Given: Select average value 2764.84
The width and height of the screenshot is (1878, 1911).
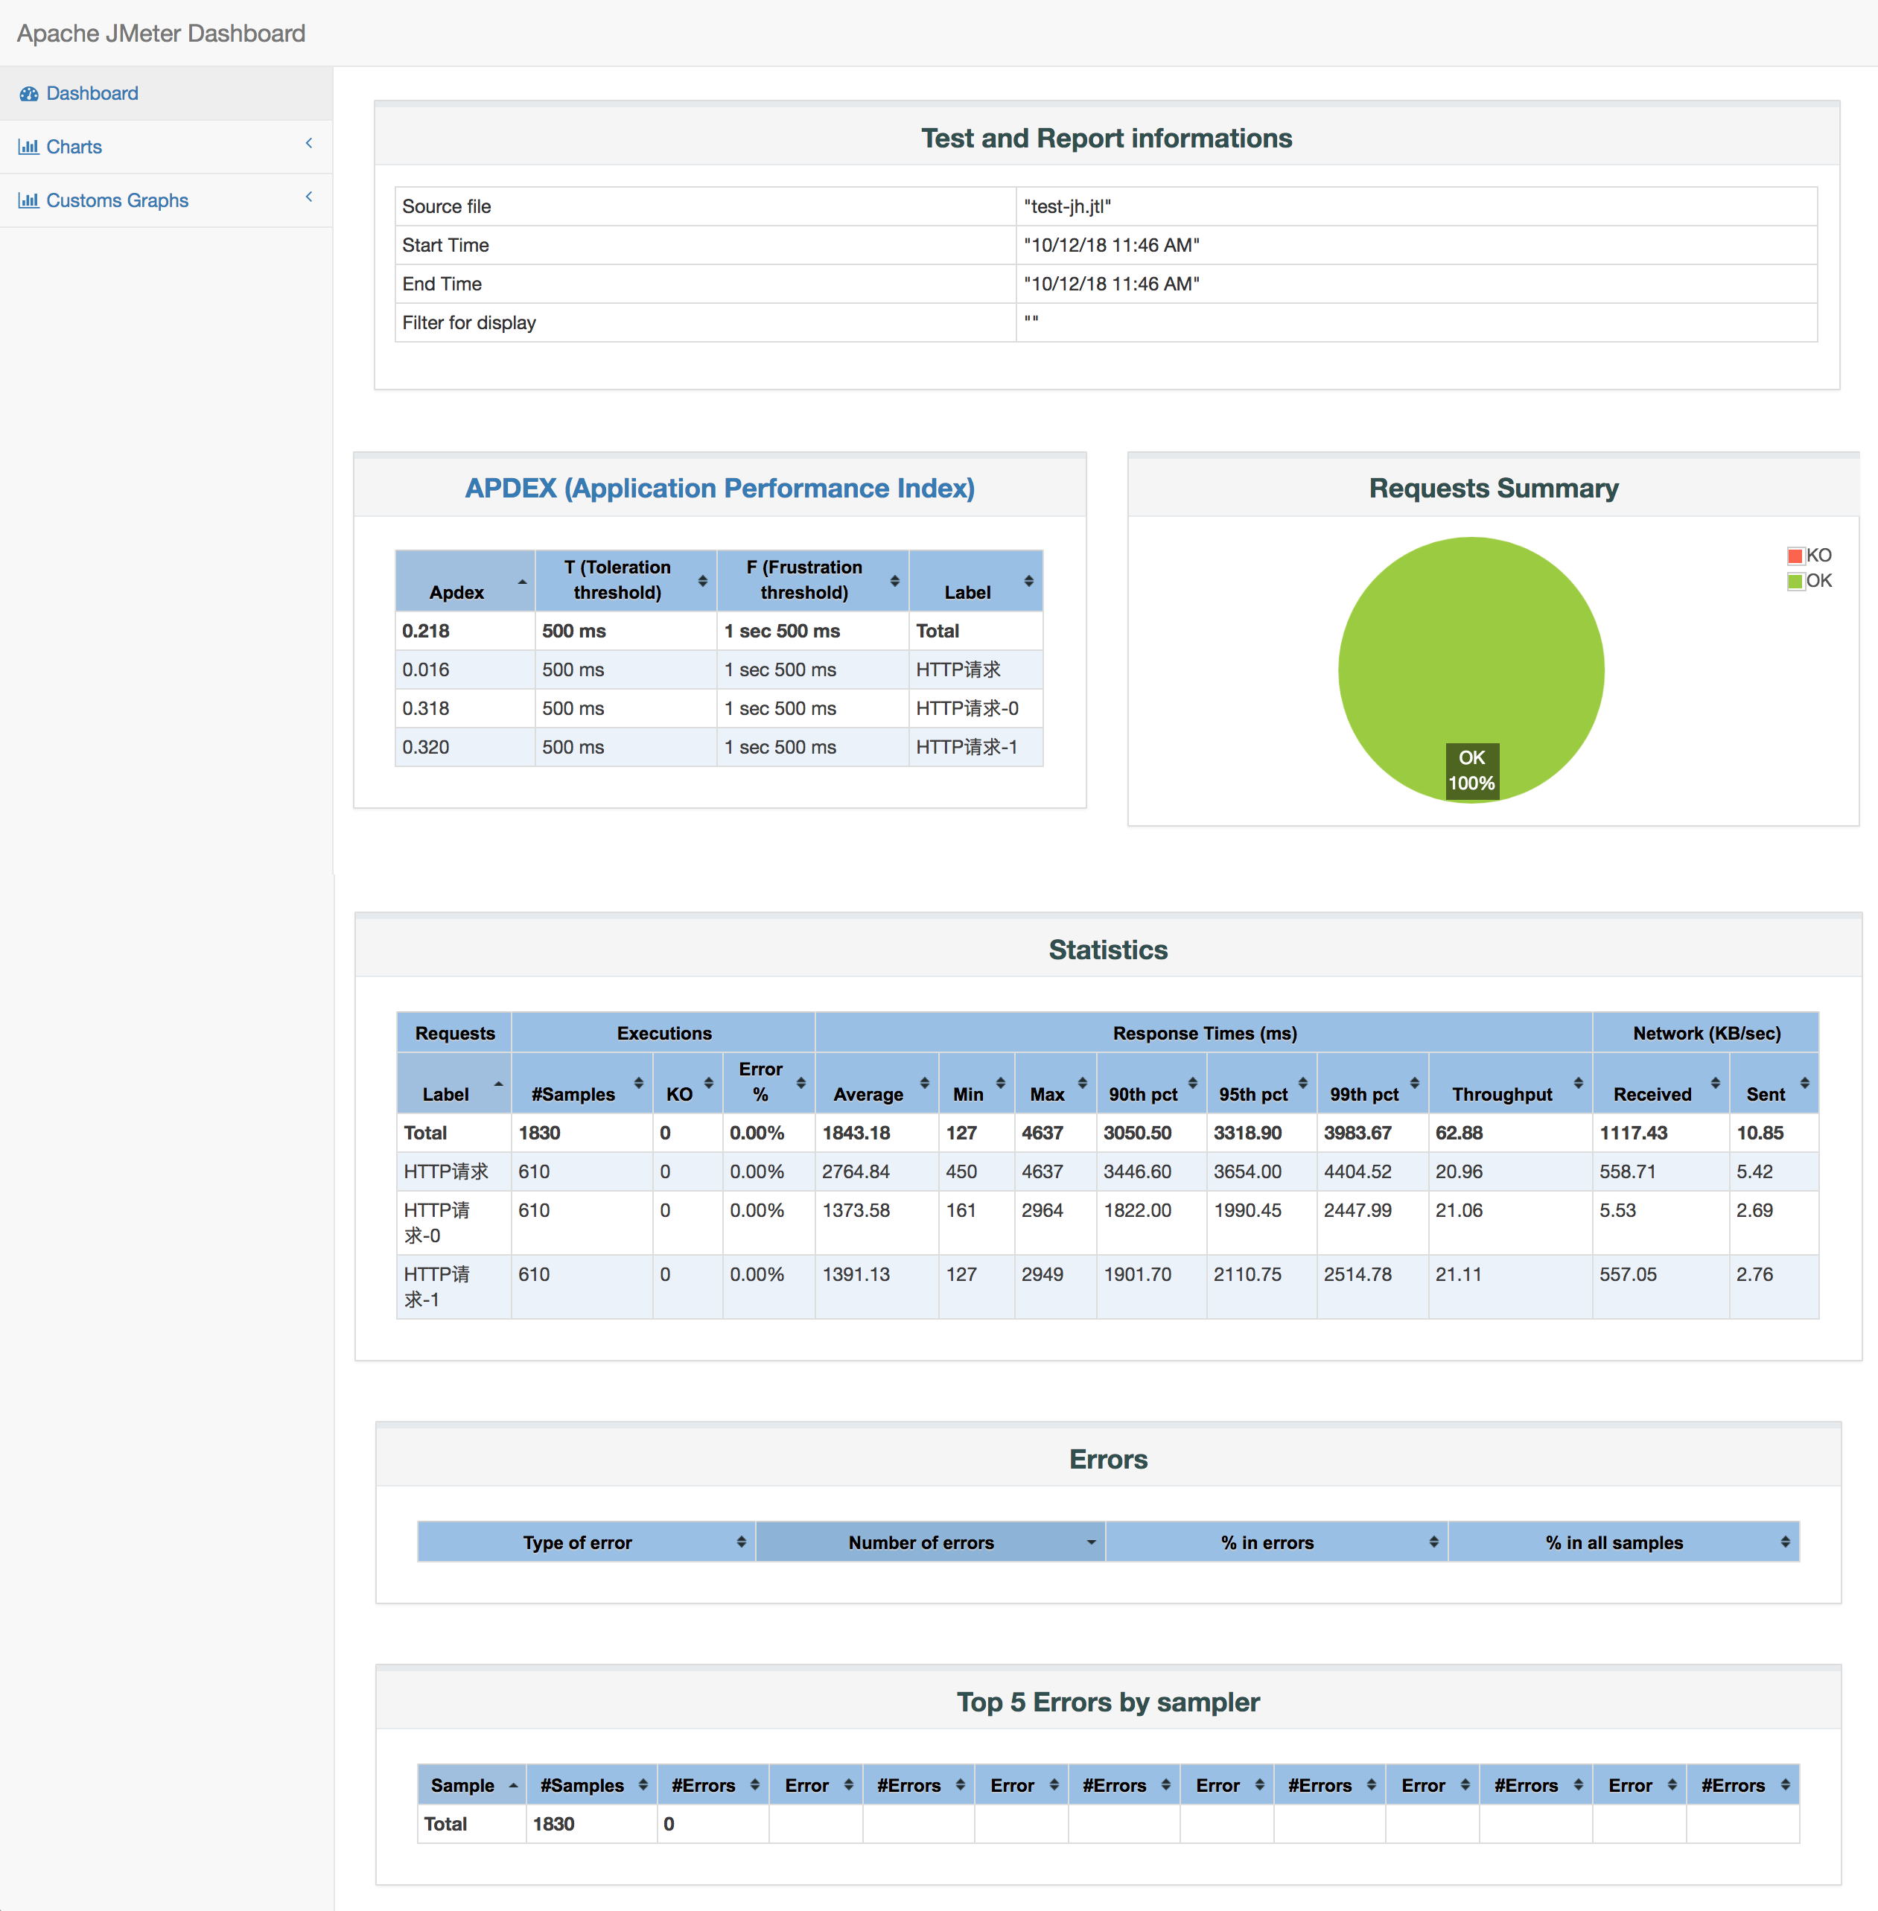Looking at the screenshot, I should click(856, 1172).
